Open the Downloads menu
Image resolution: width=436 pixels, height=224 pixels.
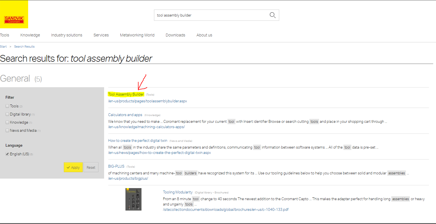175,35
